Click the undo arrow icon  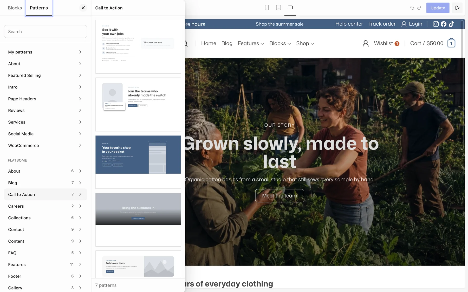(412, 8)
